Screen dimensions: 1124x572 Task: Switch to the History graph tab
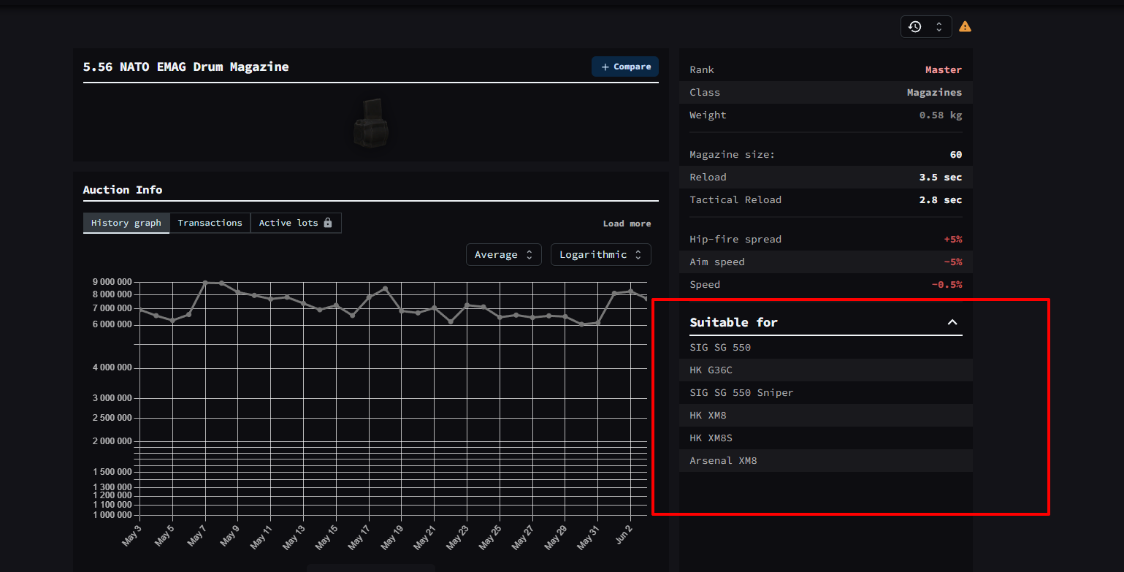click(126, 223)
